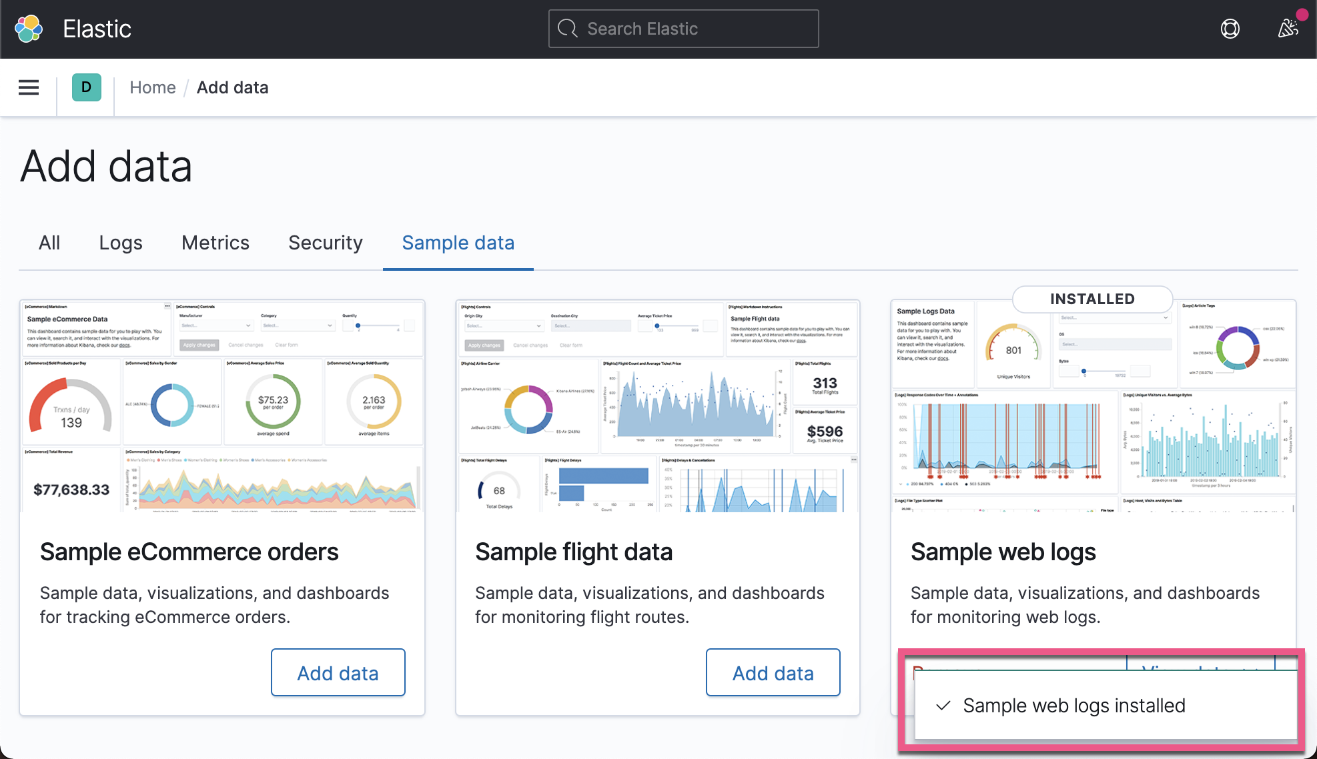Select the Security tab

point(325,243)
